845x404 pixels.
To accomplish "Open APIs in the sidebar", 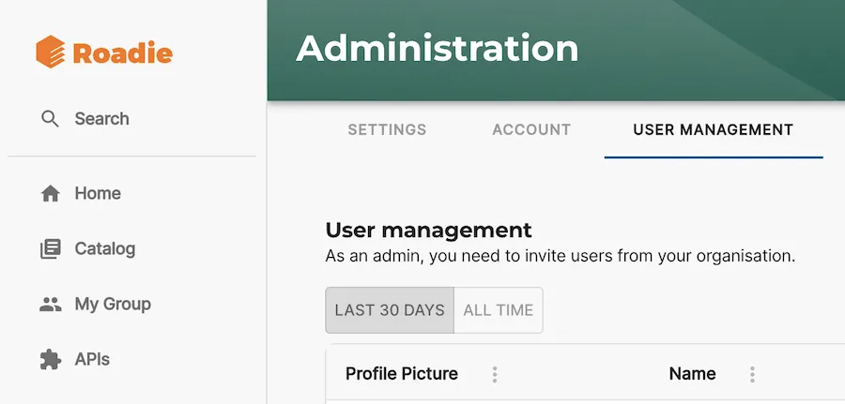I will 92,359.
